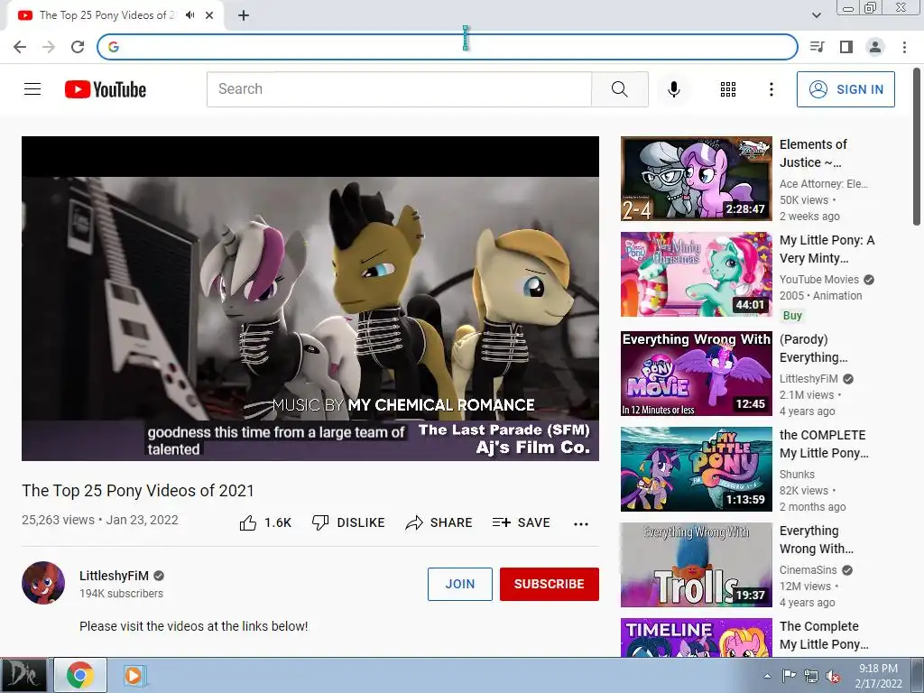
Task: Click the magnifying glass search button
Action: point(619,89)
